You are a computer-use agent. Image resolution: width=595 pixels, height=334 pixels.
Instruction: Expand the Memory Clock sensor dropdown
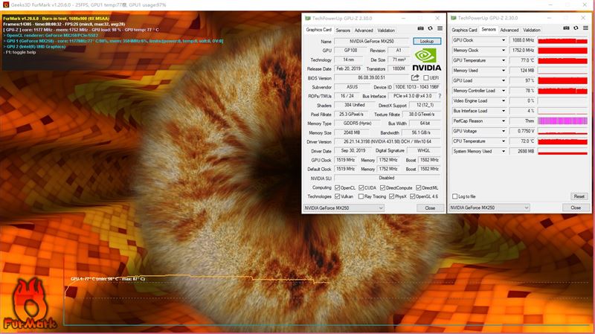[504, 50]
